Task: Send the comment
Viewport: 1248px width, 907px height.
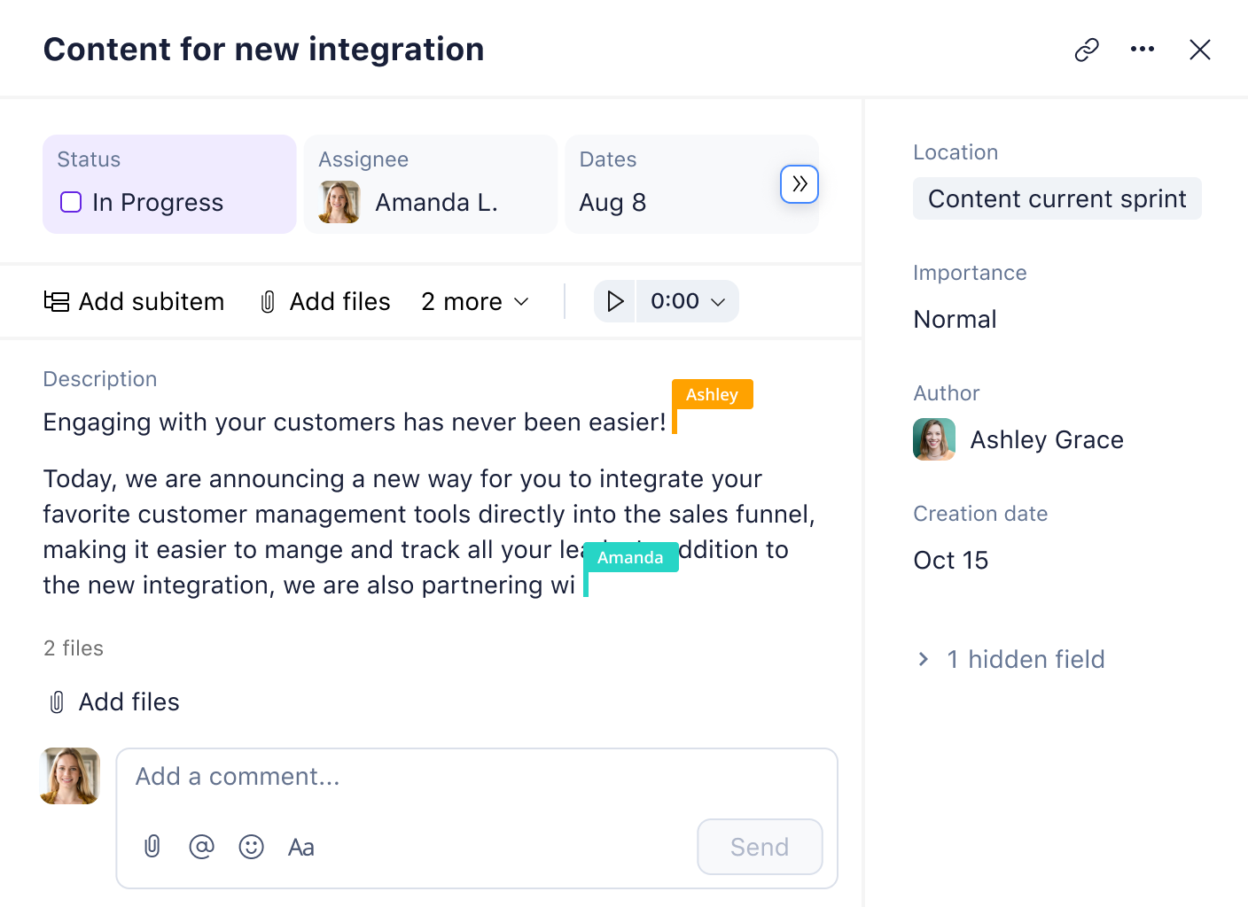Action: (759, 847)
